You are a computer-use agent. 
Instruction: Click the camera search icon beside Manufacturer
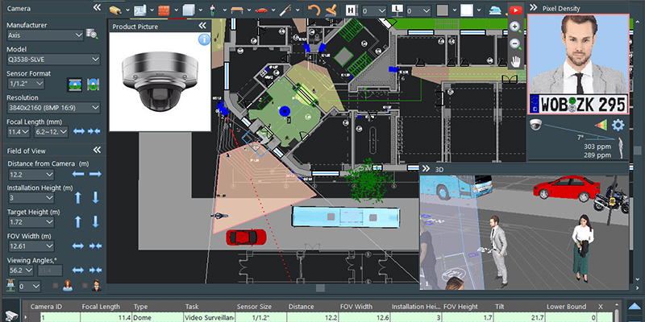point(93,35)
